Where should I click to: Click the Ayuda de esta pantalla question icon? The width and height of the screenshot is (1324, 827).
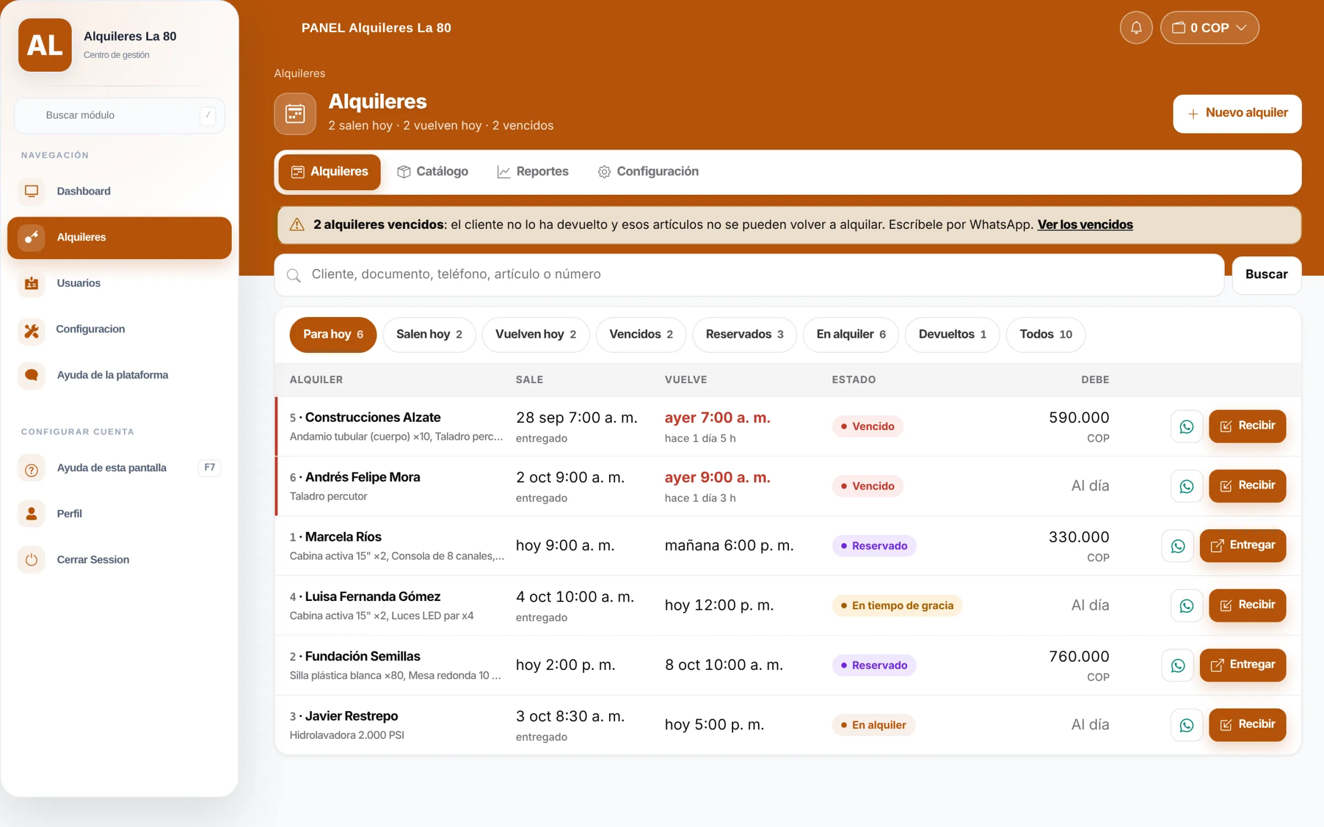click(x=31, y=469)
